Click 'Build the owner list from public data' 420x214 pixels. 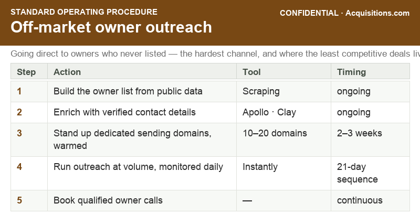128,91
